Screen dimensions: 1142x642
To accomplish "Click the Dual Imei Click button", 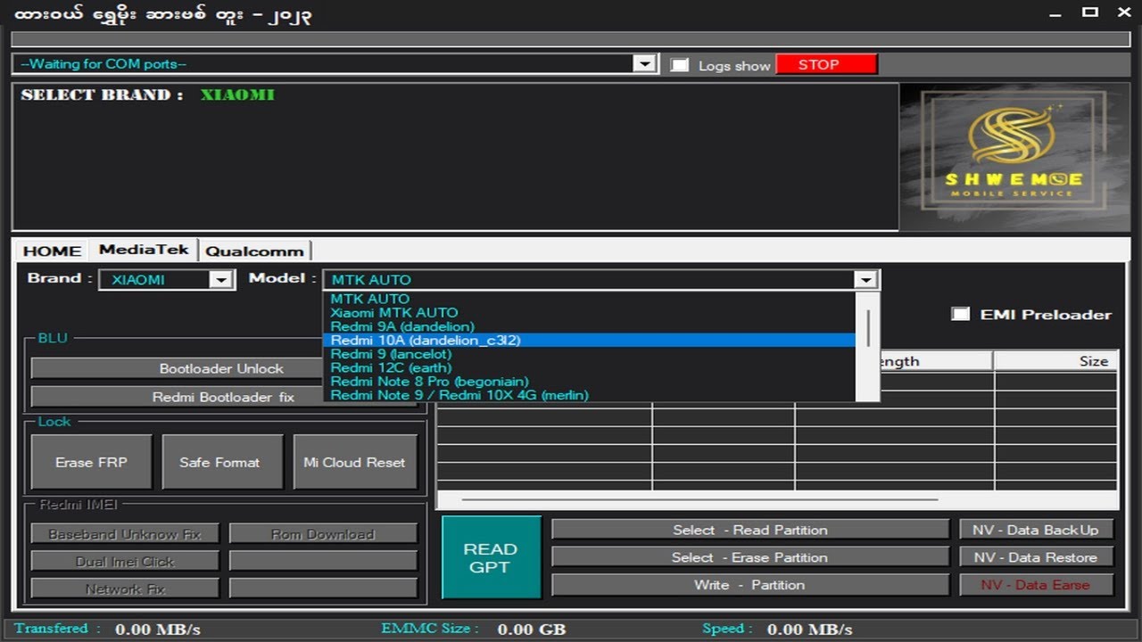I will click(x=125, y=562).
